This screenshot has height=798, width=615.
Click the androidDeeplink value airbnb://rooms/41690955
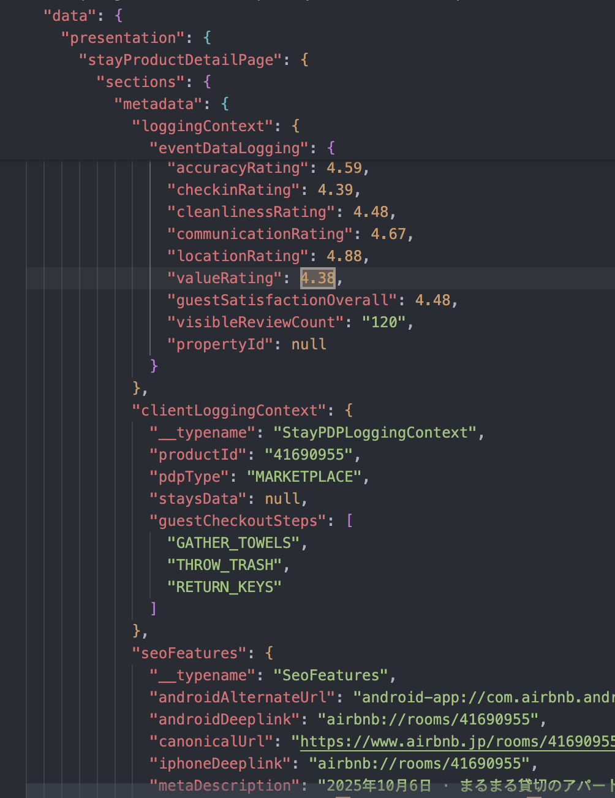point(428,720)
